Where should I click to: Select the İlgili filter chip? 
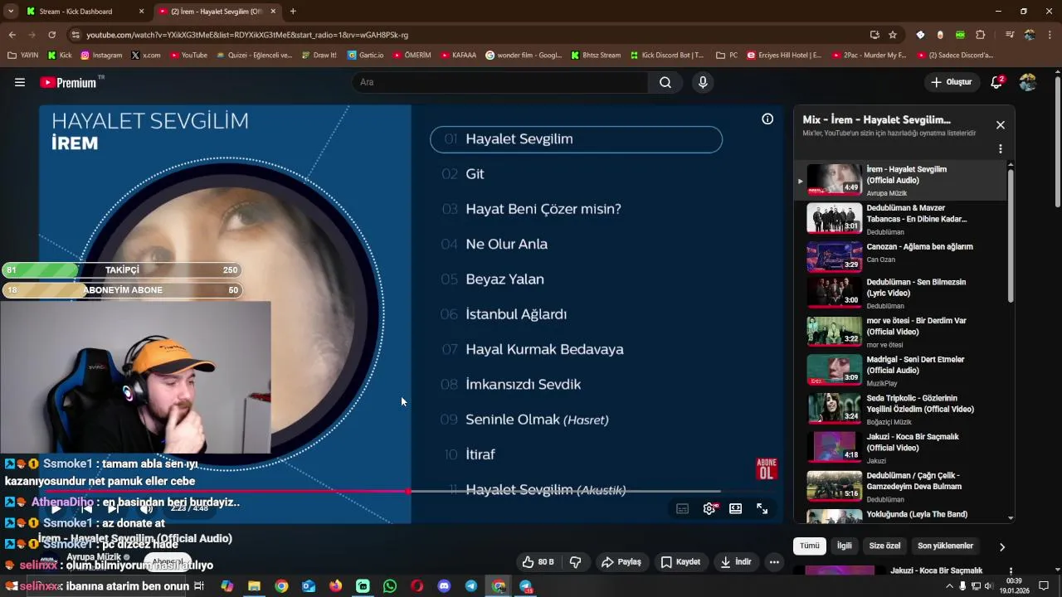pyautogui.click(x=844, y=546)
